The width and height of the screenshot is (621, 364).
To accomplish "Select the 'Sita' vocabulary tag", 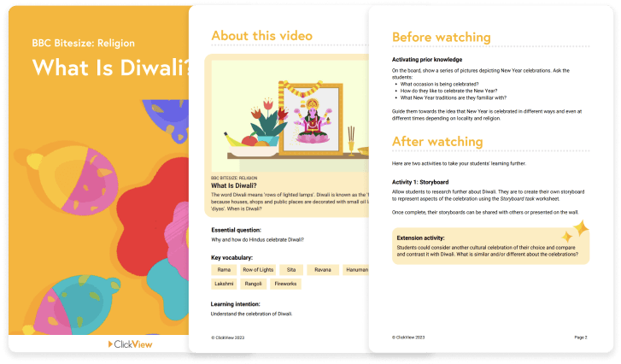I will pos(291,270).
